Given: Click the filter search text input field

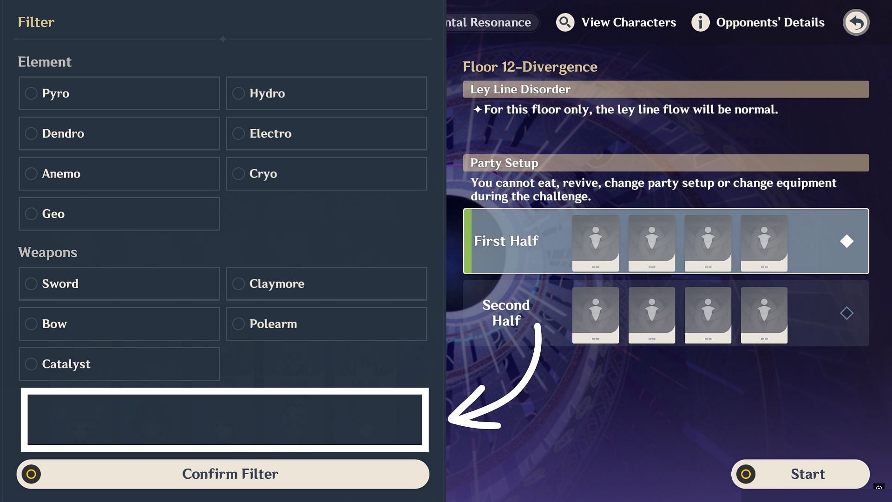Looking at the screenshot, I should tap(223, 419).
